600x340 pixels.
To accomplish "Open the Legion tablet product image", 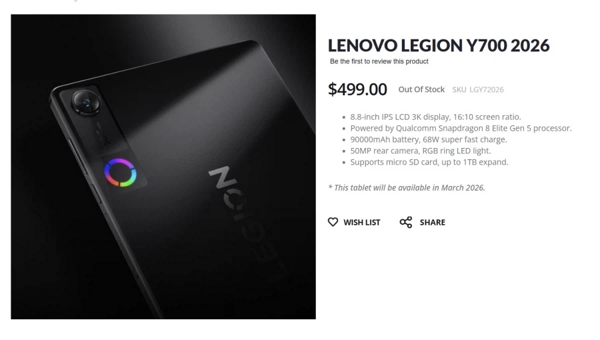I will click(163, 167).
